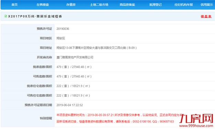This screenshot has width=215, height=129.
Task: Click the 批准住宅套数/面积 row label
Action: pyautogui.click(x=40, y=86)
